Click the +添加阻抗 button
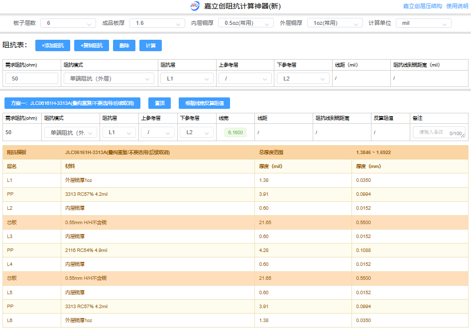This screenshot has width=471, height=328. pos(53,46)
